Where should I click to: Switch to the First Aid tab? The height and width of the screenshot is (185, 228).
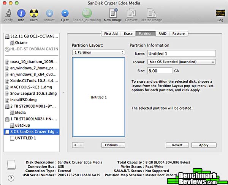point(111,34)
